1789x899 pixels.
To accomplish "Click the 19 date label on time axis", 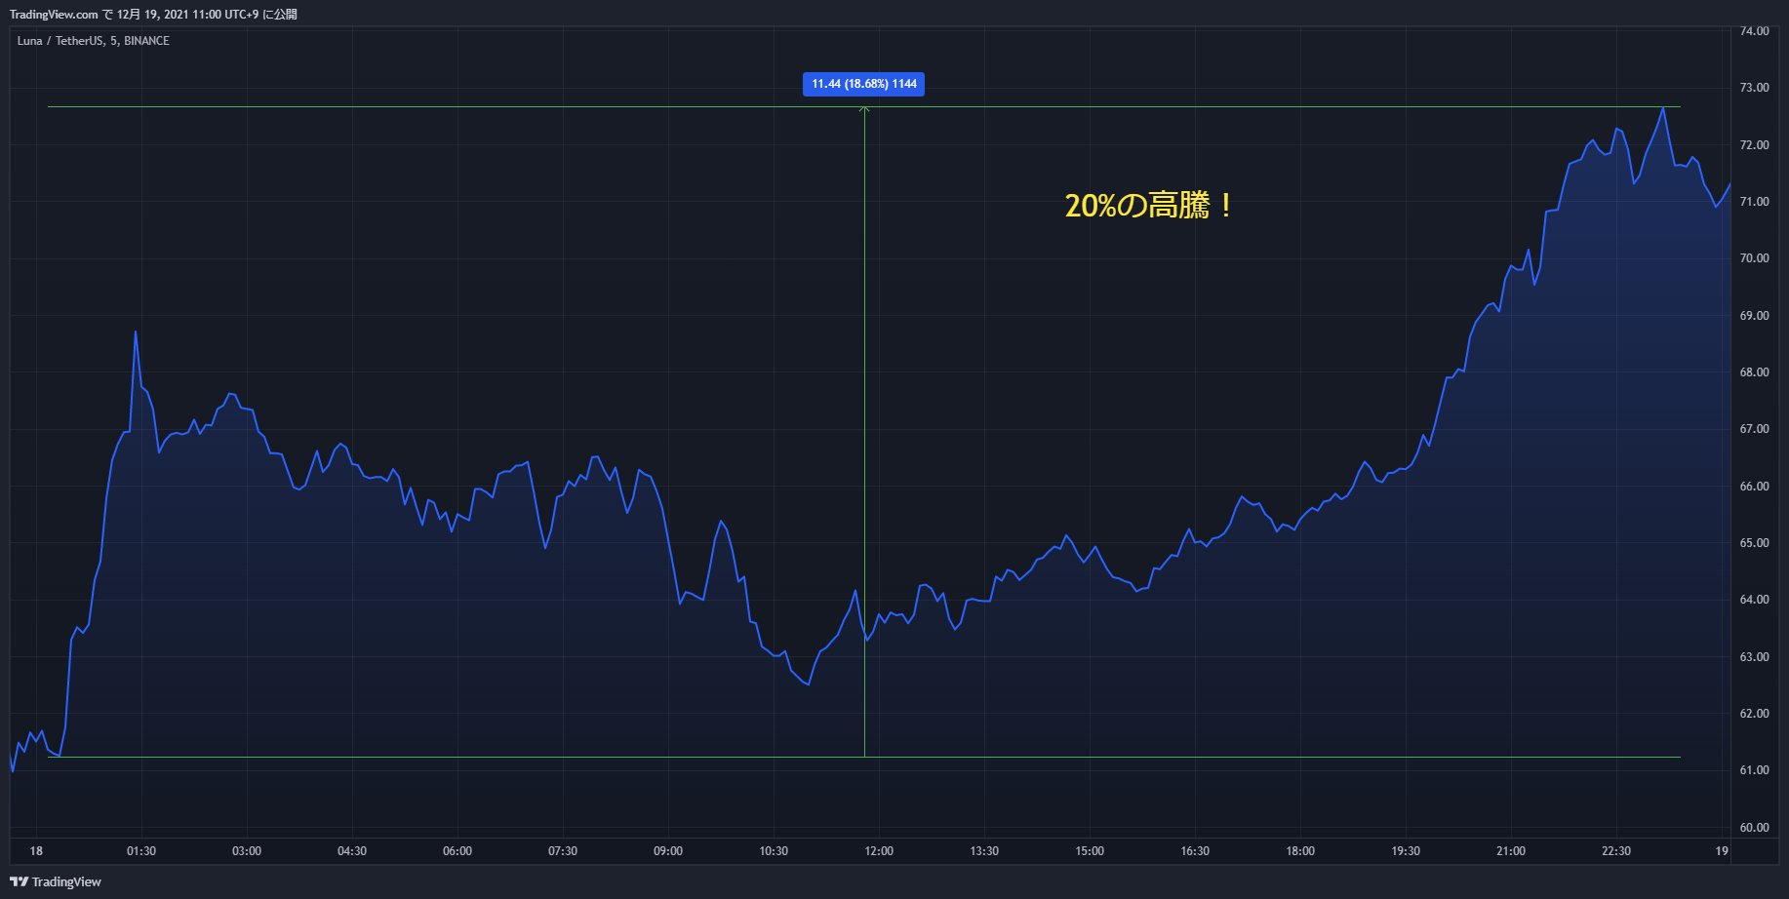I will point(1722,851).
